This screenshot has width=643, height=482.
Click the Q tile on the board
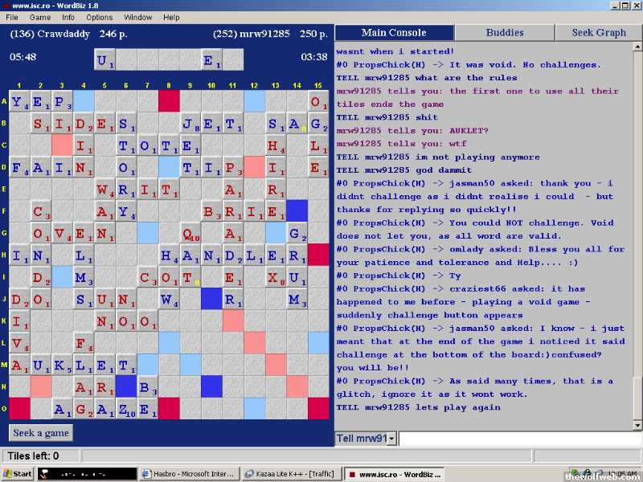(x=190, y=234)
